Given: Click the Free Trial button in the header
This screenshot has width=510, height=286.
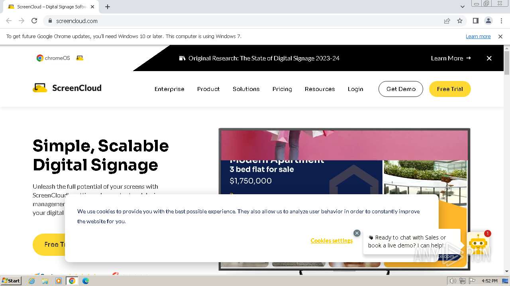Looking at the screenshot, I should [450, 89].
